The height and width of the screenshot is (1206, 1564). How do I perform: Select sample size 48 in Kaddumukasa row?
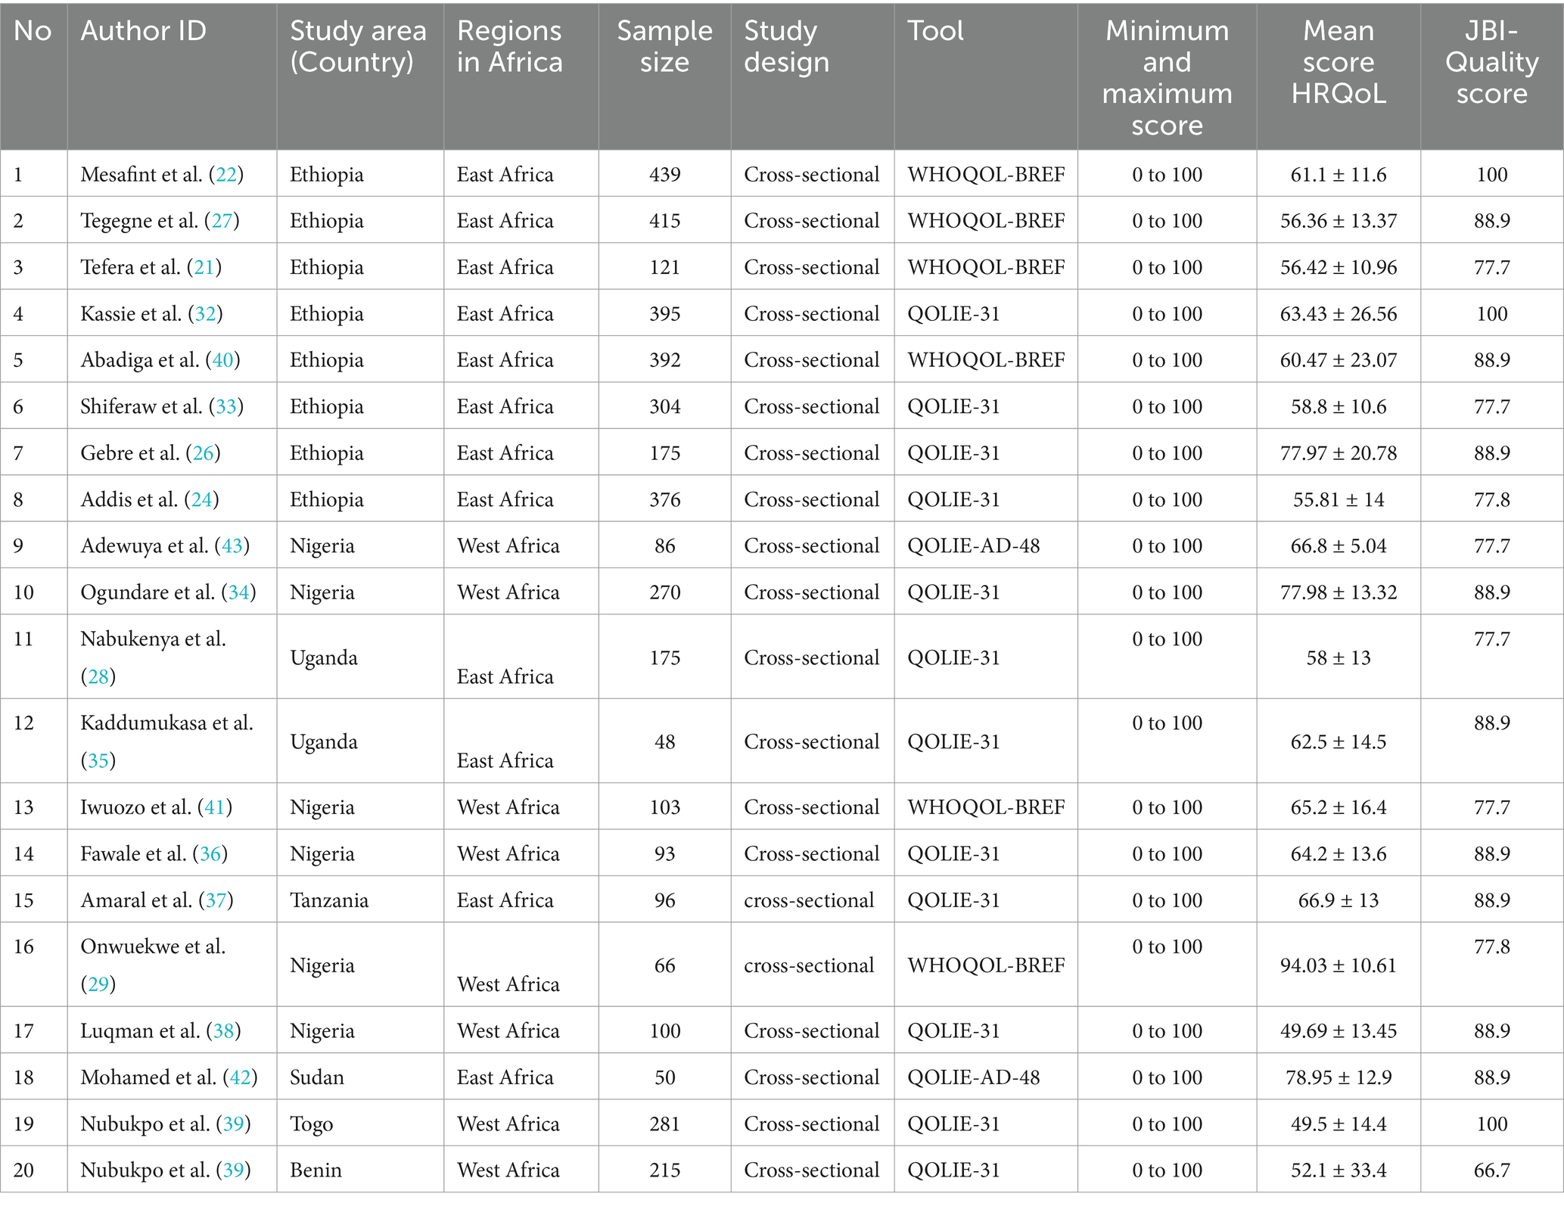664,742
